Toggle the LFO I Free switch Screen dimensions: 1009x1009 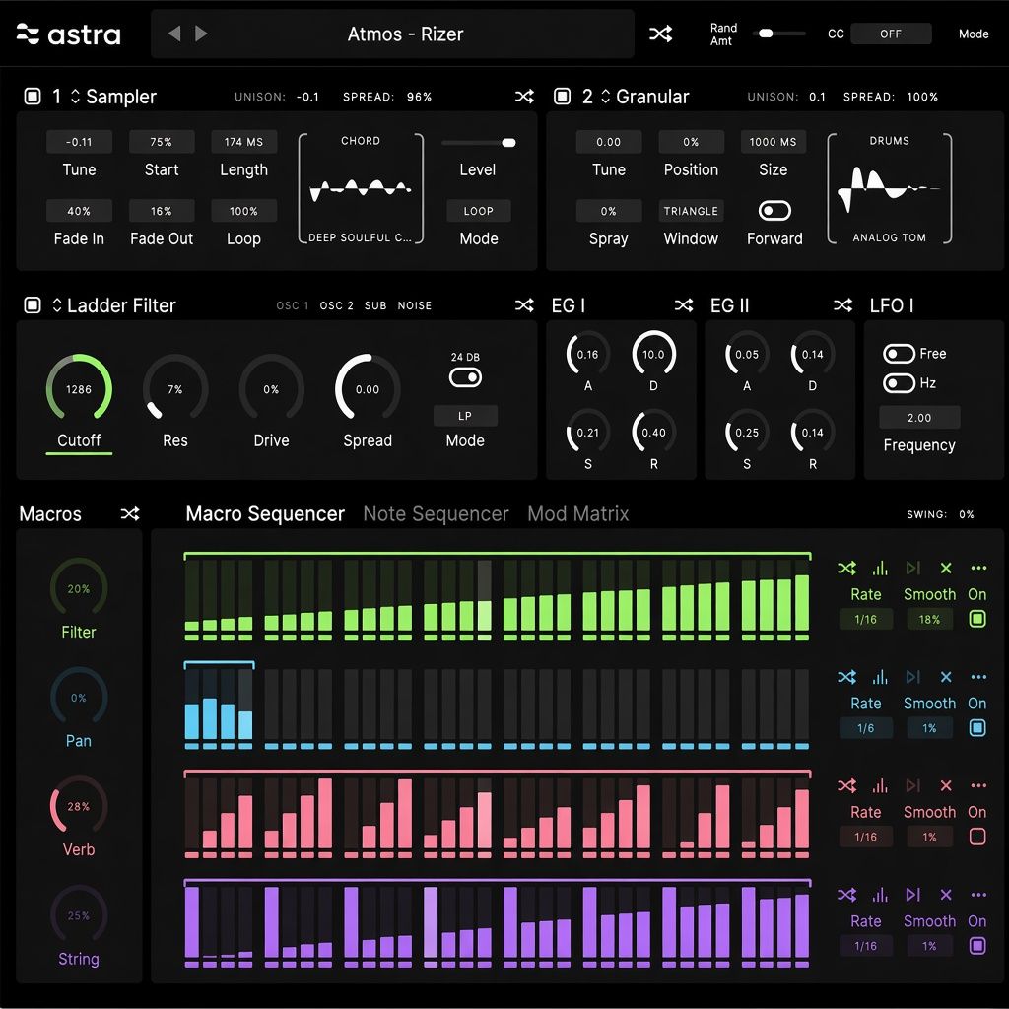(x=899, y=354)
